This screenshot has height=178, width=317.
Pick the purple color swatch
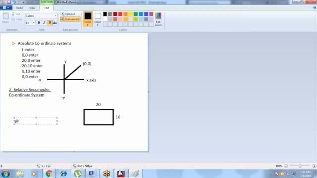tap(151, 14)
